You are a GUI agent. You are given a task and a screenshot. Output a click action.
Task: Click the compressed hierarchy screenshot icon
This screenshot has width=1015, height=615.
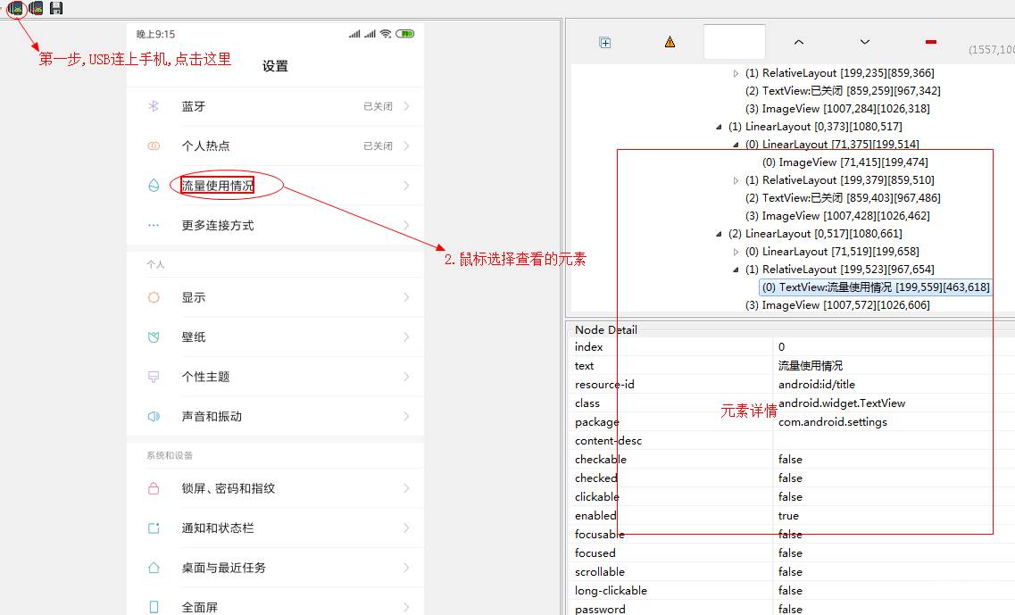37,8
